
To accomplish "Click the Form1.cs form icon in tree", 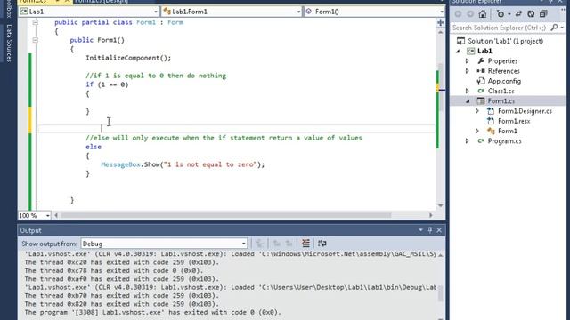I will (481, 101).
